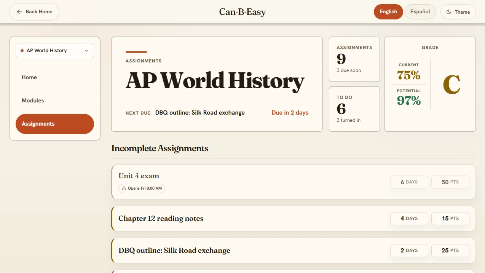The image size is (485, 273).
Task: Click the To Do card showing 6
Action: (354, 109)
